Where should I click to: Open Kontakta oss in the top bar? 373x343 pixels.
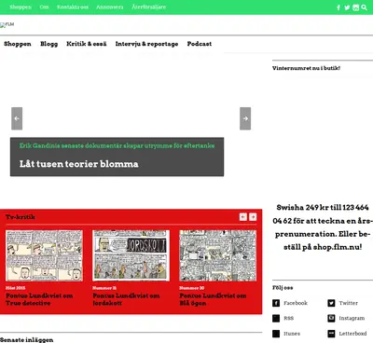[x=73, y=7]
